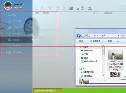Click the 收 breadcrumb in address bar
The width and height of the screenshot is (126, 93).
coord(95,36)
